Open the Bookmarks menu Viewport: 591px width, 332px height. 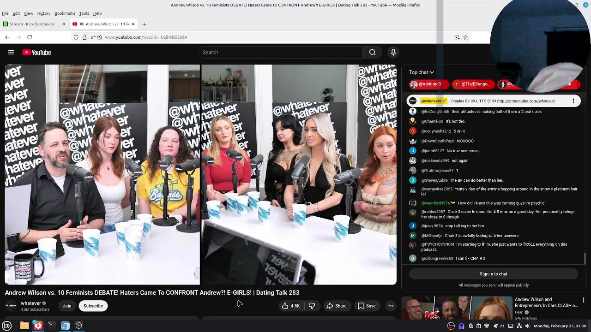point(65,13)
